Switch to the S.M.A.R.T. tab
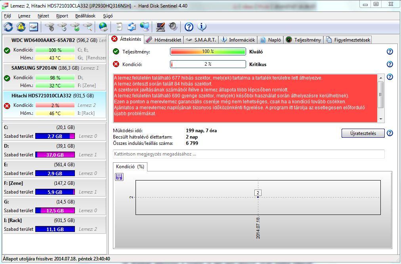 pyautogui.click(x=201, y=40)
